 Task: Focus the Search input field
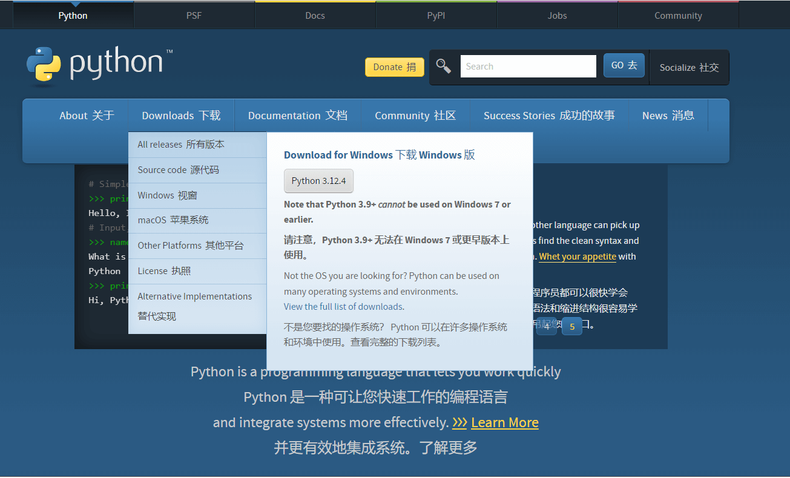coord(528,67)
